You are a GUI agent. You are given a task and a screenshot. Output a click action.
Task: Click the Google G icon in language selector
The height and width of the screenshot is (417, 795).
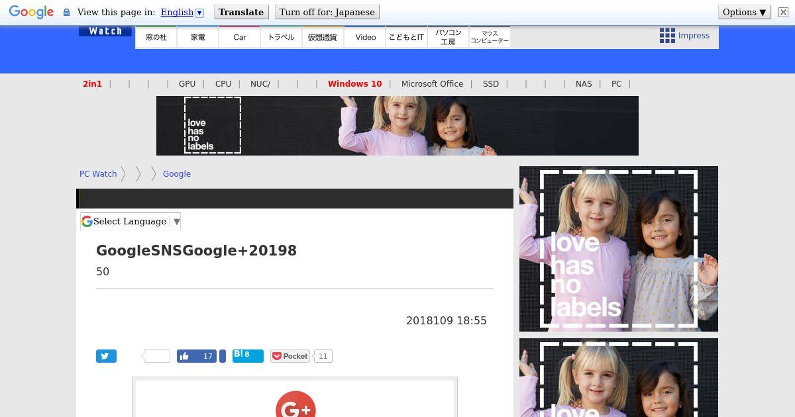[x=87, y=222]
